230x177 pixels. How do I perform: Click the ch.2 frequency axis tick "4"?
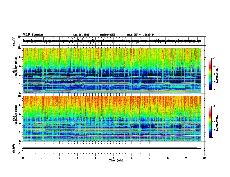pyautogui.click(x=20, y=123)
